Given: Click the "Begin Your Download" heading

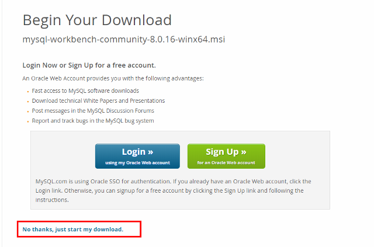Looking at the screenshot, I should (x=97, y=20).
